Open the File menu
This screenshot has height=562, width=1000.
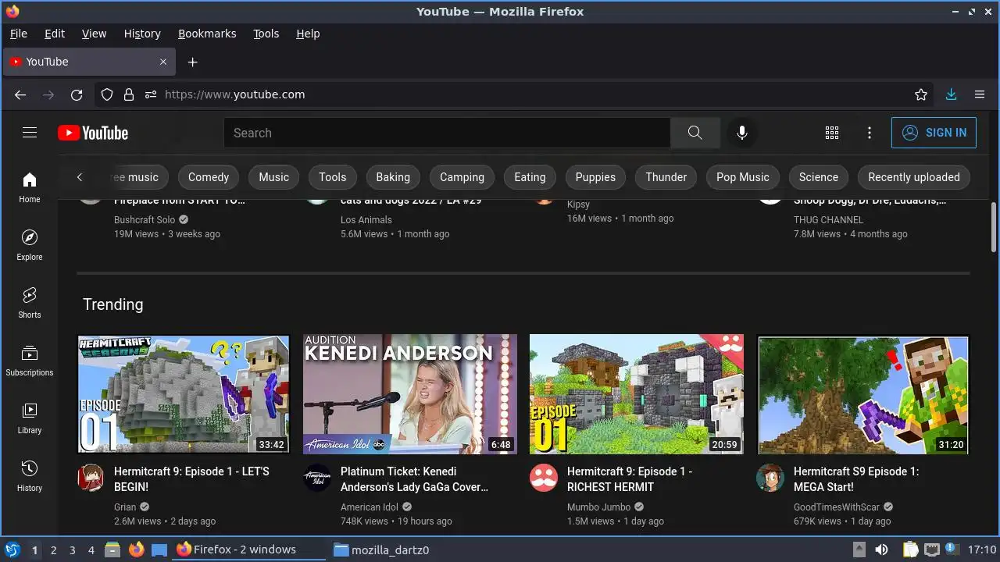click(x=18, y=34)
